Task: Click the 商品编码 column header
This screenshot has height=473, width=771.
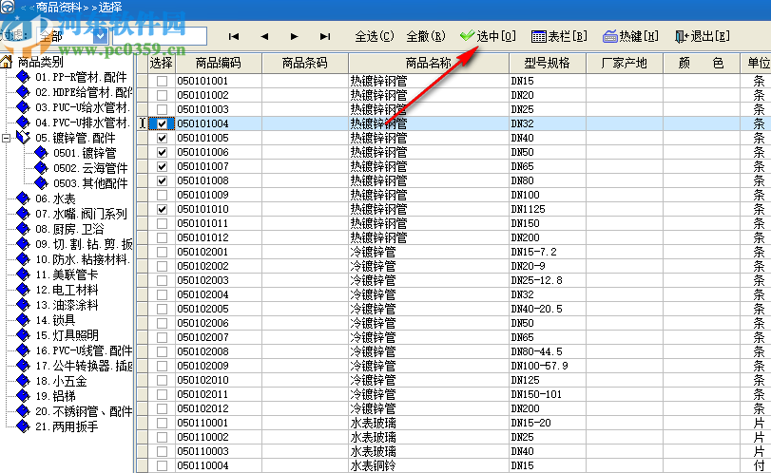Action: click(219, 63)
